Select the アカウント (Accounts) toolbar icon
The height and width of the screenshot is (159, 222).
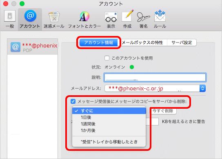(30, 19)
